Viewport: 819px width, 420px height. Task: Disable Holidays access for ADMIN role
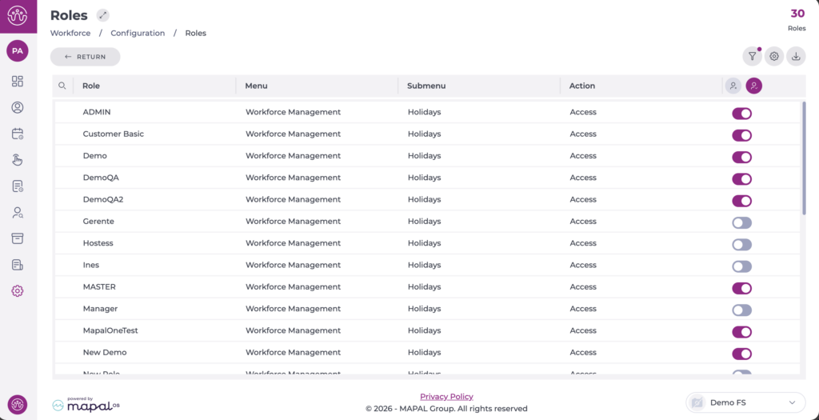741,113
